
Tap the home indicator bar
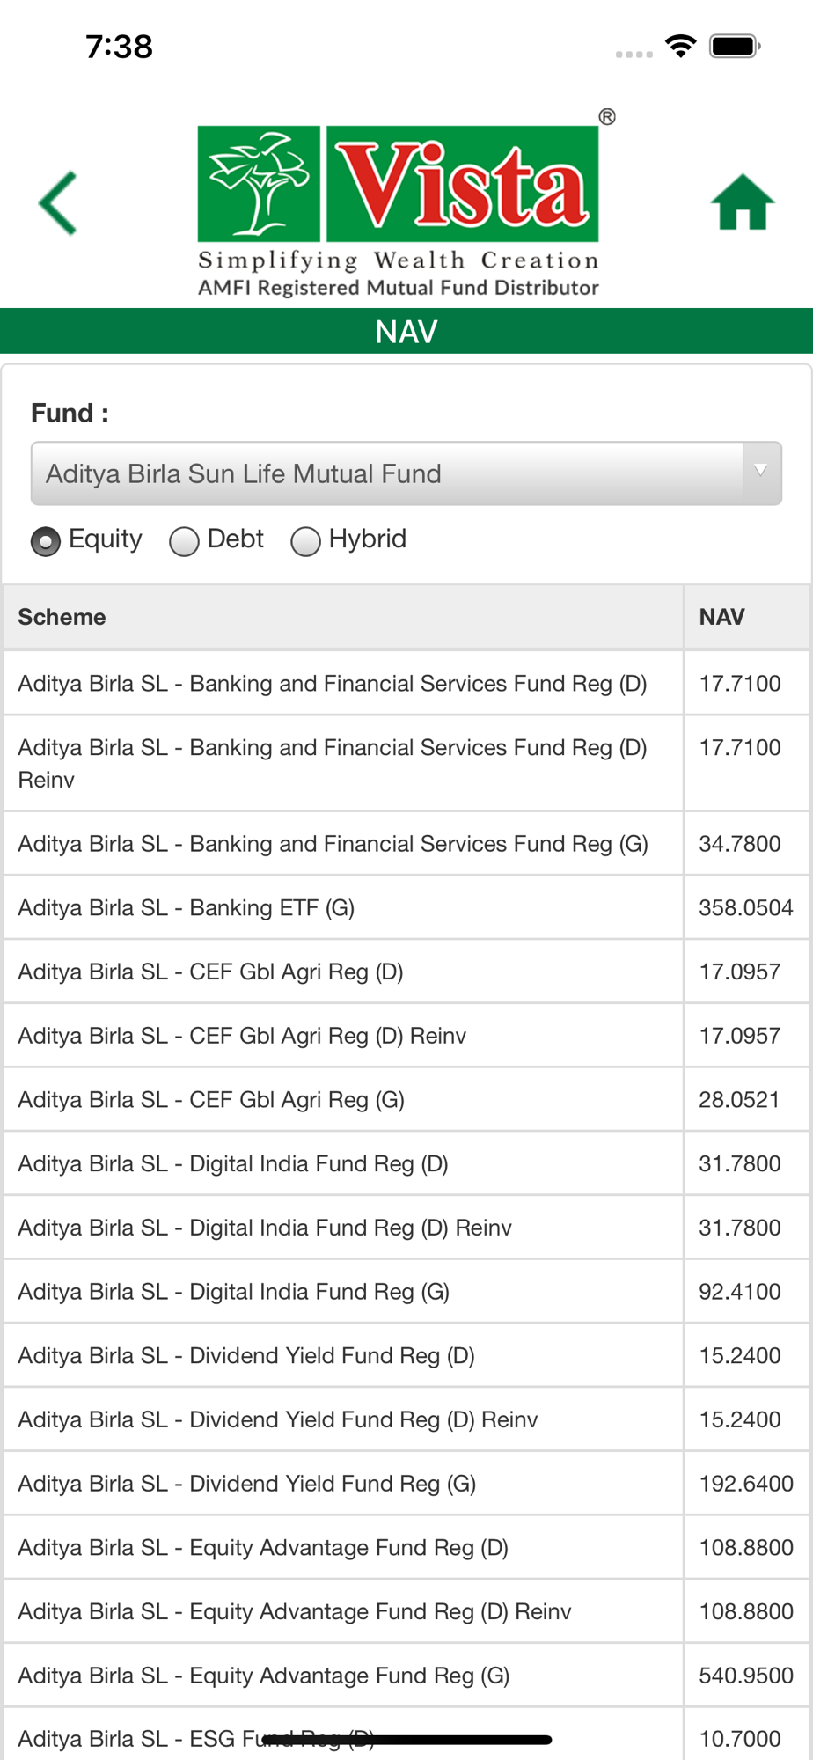point(406,1740)
